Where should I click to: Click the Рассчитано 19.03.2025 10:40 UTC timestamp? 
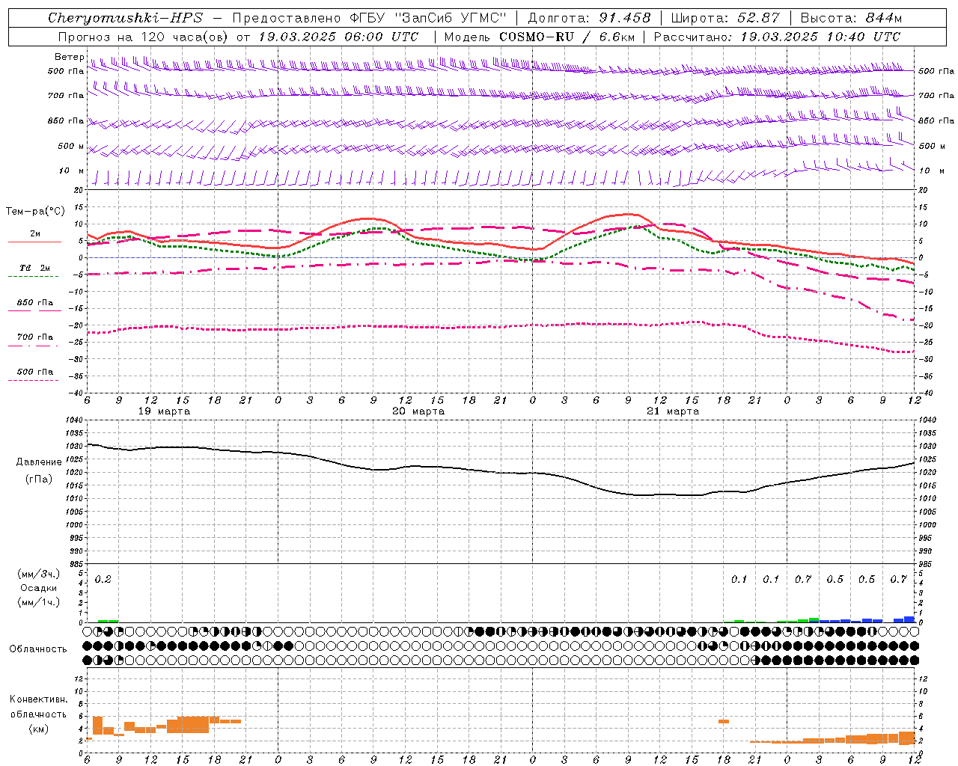(x=777, y=36)
